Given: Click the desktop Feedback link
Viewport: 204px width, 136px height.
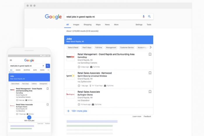Looking at the screenshot, I should 147,116.
